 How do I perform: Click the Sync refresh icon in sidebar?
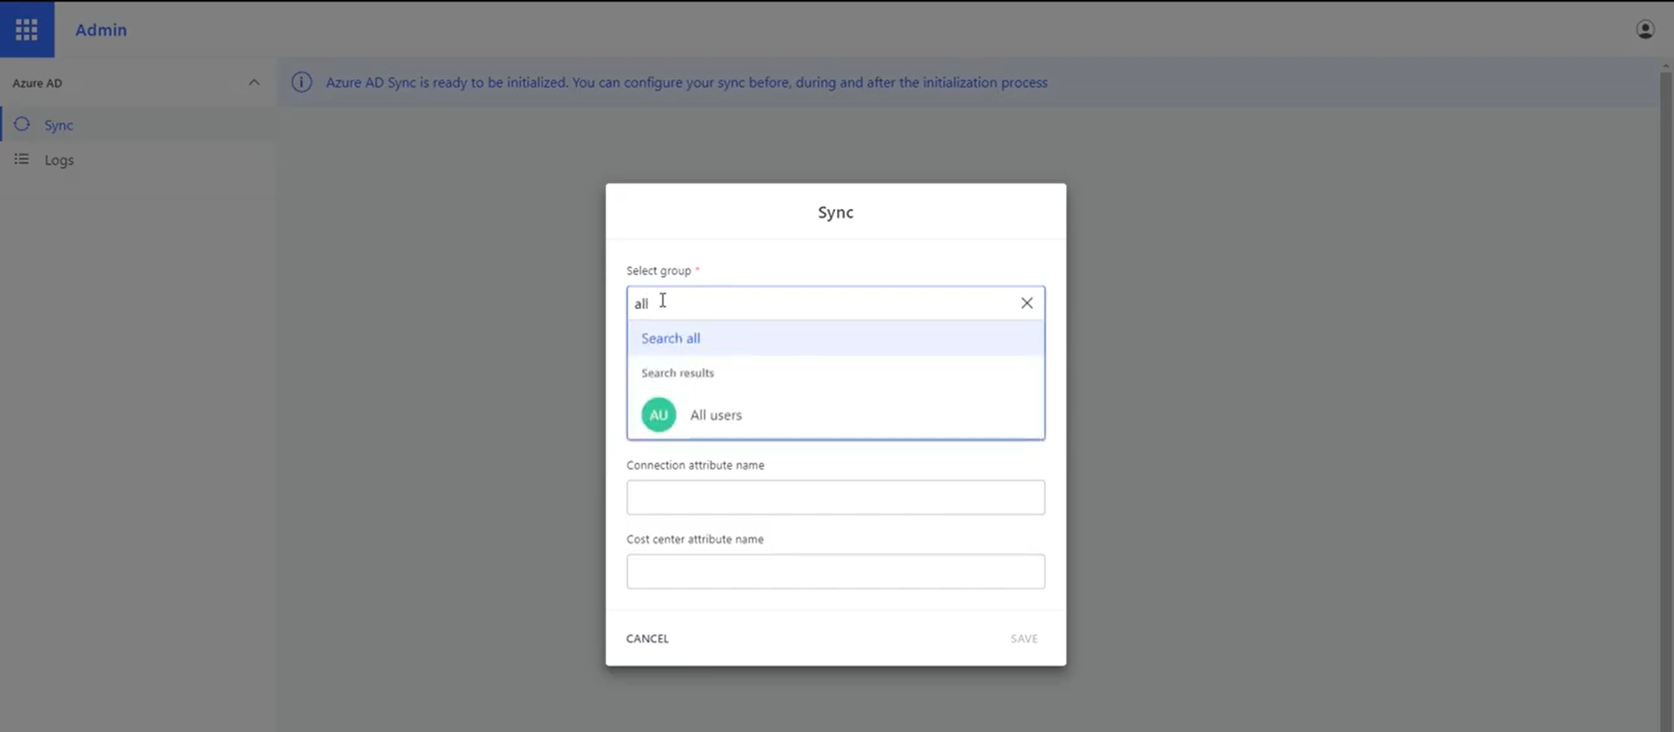pos(22,124)
